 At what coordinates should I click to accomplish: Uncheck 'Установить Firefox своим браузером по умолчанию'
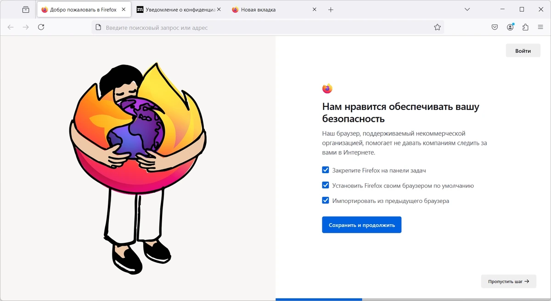point(326,186)
